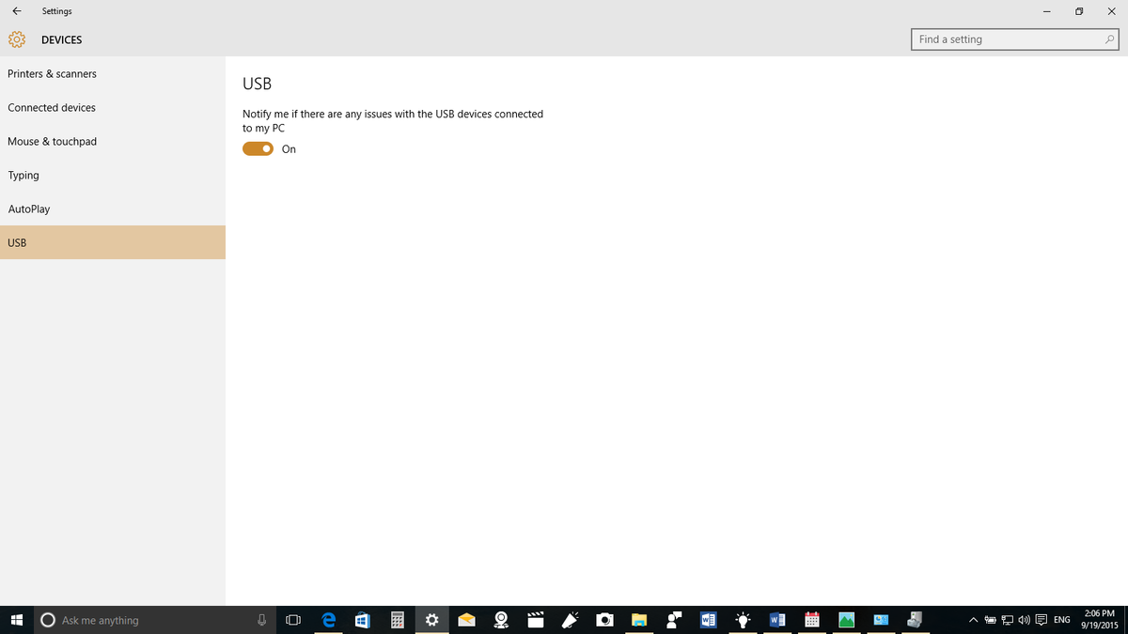
Task: Click the volume icon in the system tray
Action: [1024, 620]
